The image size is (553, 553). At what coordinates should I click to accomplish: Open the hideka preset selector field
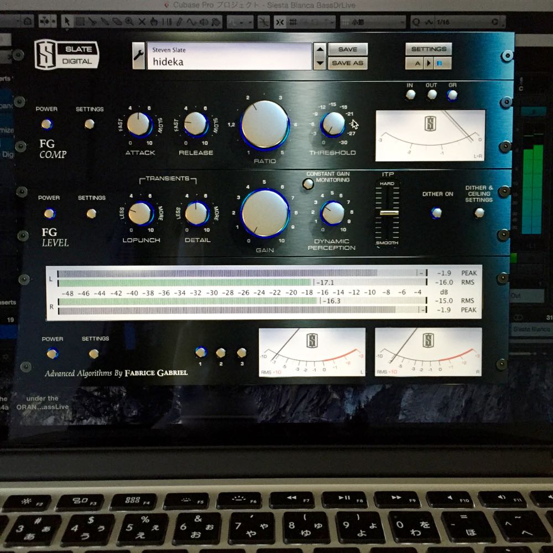coord(229,56)
